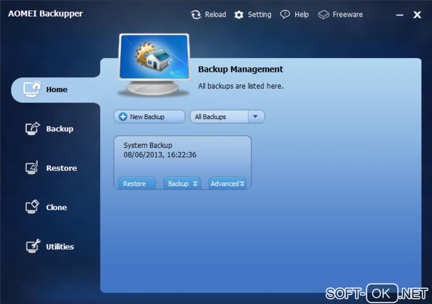The width and height of the screenshot is (432, 304).
Task: Click the 08/06/2013, 16:22:36 timestamp
Action: tap(160, 155)
